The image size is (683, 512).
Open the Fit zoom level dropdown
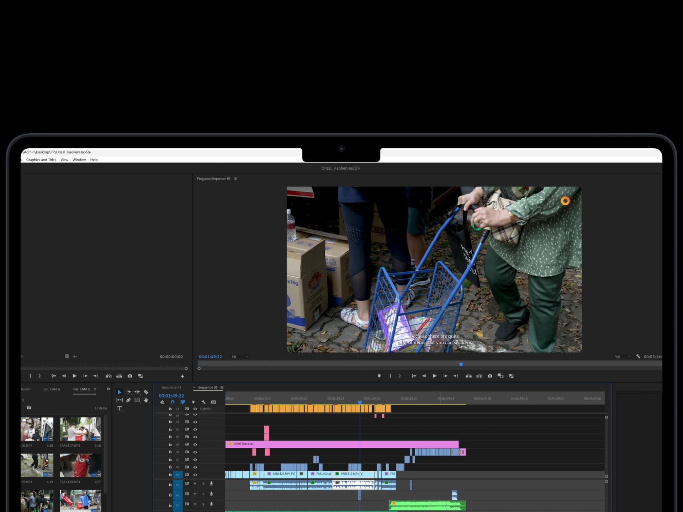coord(240,357)
